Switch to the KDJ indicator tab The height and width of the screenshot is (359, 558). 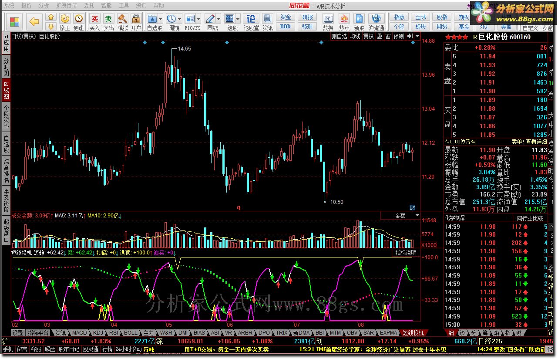click(x=98, y=333)
